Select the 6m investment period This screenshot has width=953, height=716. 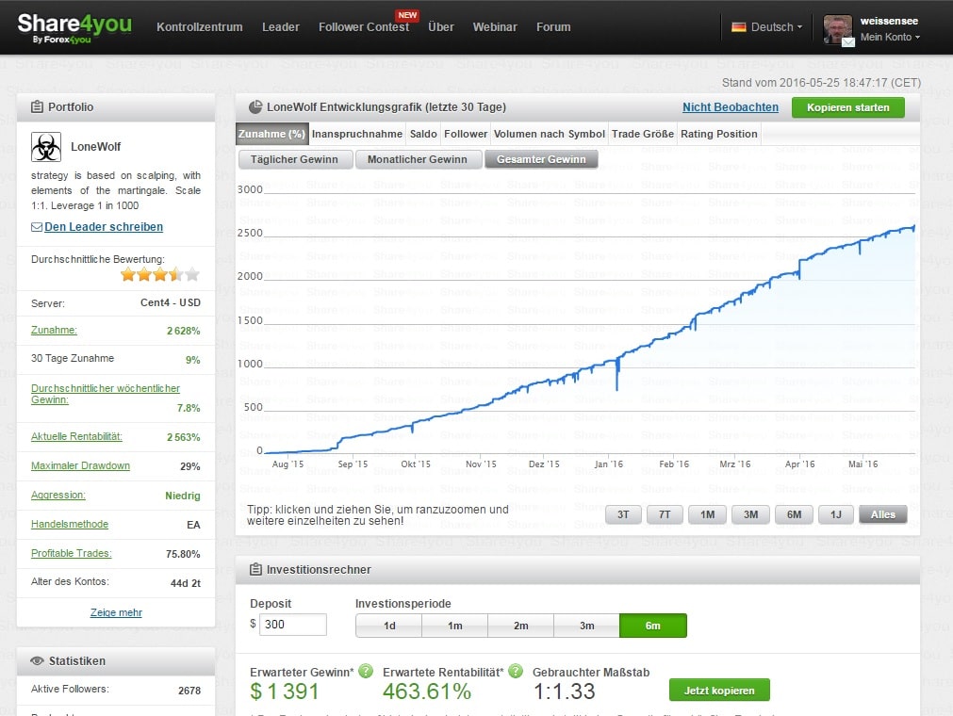pos(652,626)
